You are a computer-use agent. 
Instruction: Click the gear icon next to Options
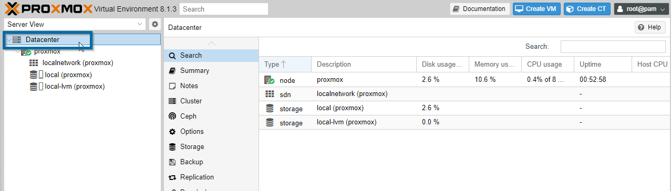(172, 131)
